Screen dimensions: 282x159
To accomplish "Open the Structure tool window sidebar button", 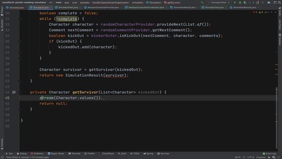I will 2,25.
